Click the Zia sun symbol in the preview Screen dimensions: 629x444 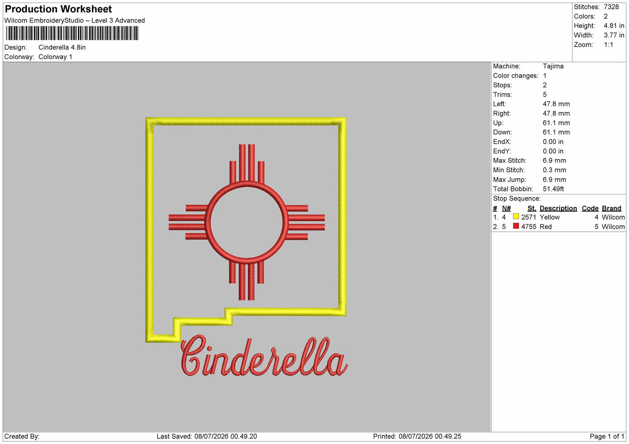click(247, 222)
